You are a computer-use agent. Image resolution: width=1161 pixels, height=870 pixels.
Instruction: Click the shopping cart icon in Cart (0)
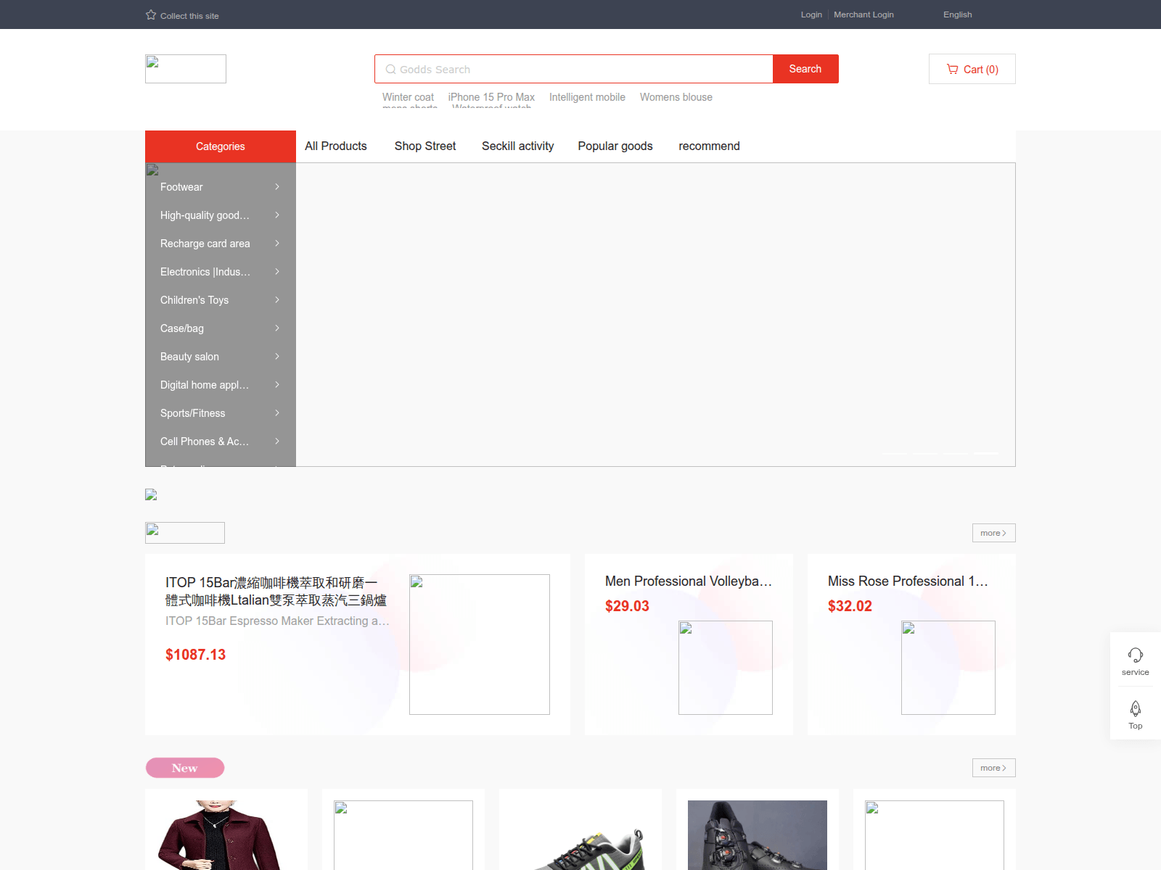click(x=953, y=69)
